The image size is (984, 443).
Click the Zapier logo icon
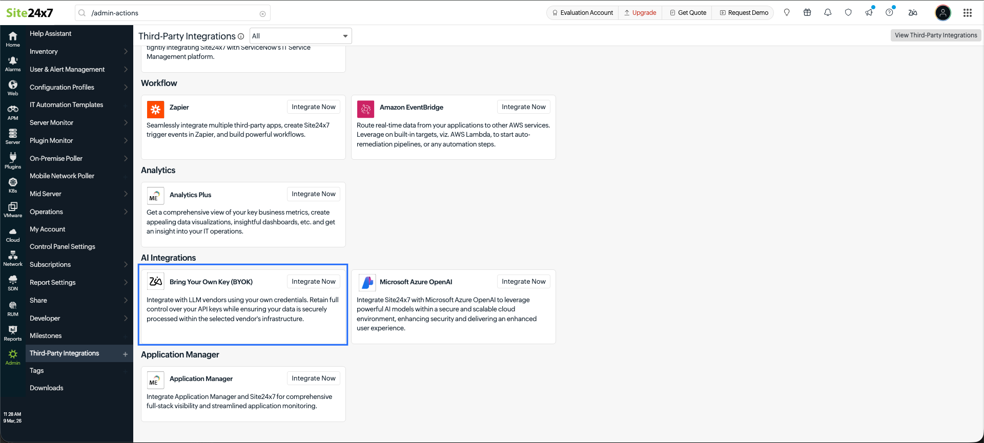(155, 109)
